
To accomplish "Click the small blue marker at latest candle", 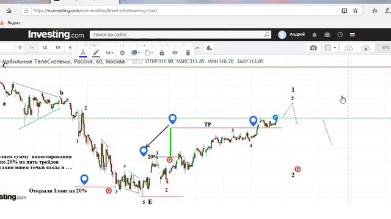I will (x=276, y=117).
